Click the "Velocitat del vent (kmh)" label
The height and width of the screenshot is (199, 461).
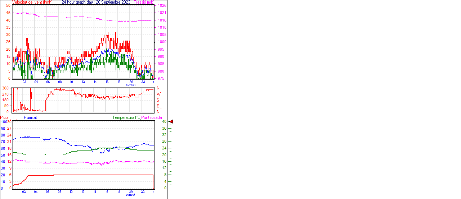tap(32, 2)
